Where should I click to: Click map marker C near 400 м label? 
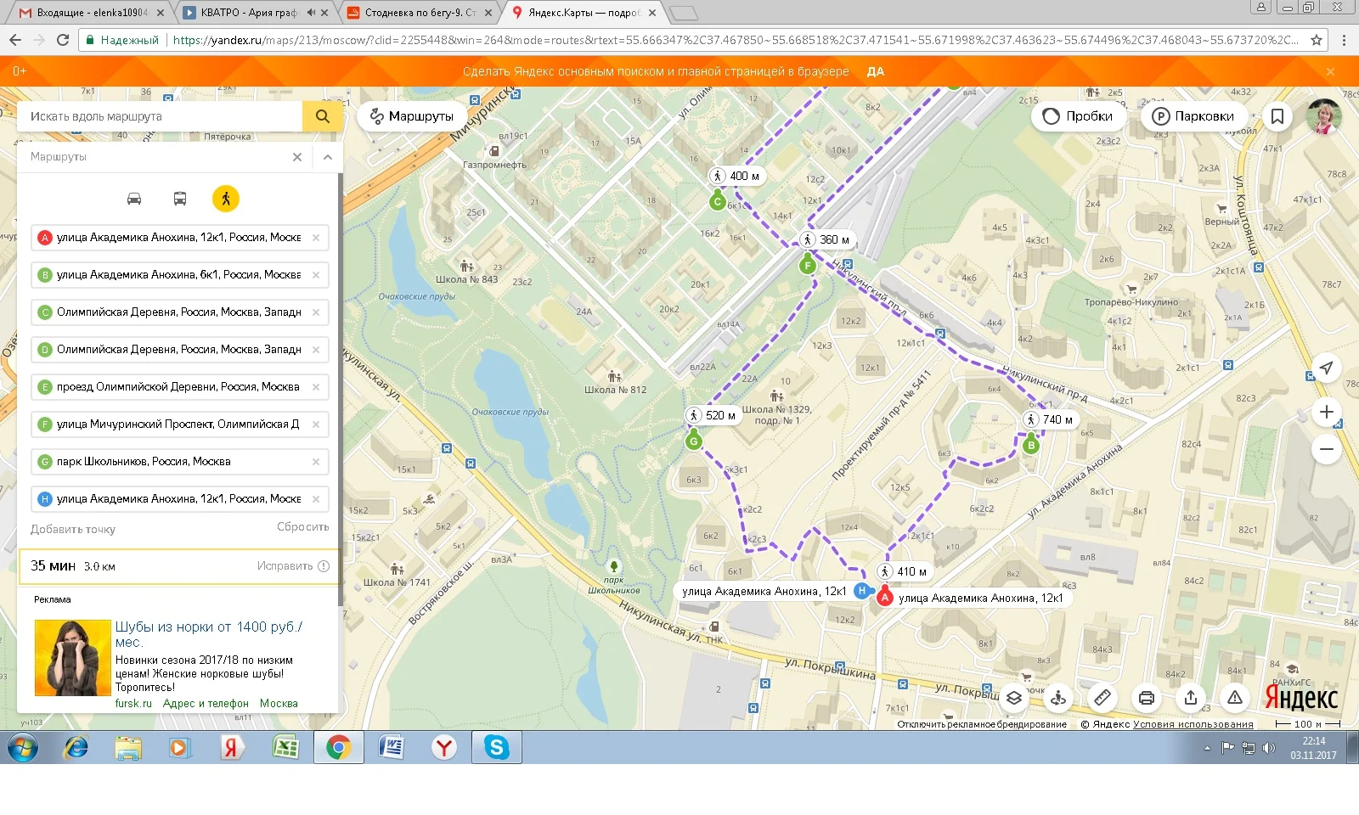point(718,202)
